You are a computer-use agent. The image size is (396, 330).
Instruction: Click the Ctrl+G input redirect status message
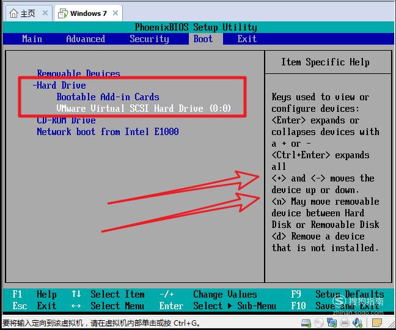(x=101, y=323)
